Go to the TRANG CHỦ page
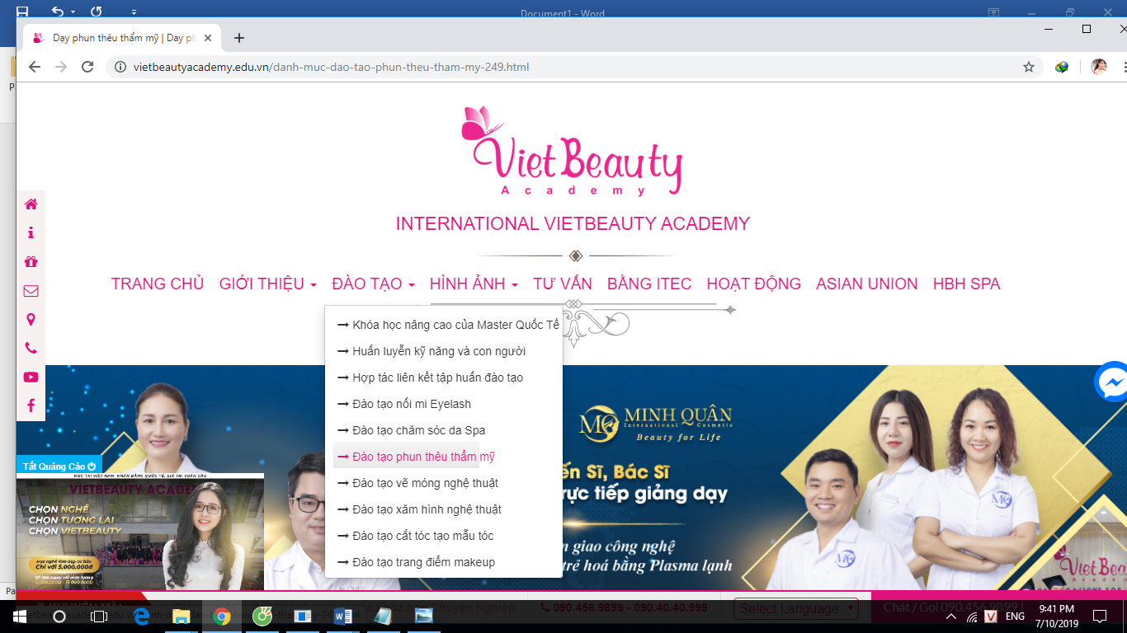The height and width of the screenshot is (633, 1127). tap(157, 284)
